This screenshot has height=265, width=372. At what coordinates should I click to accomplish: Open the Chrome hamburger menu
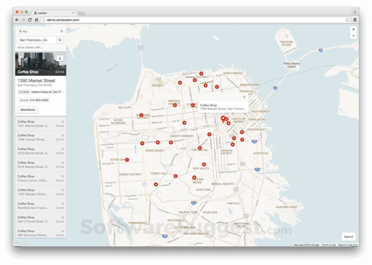pyautogui.click(x=355, y=20)
